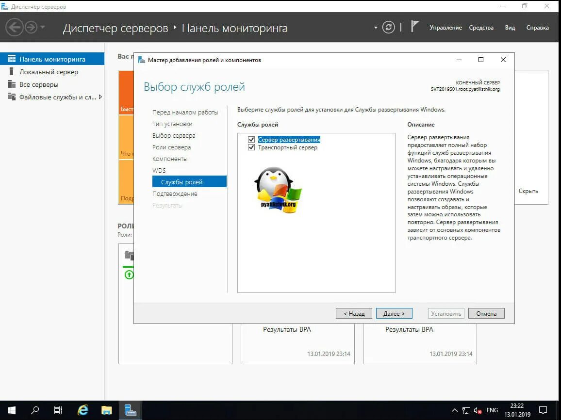Image resolution: width=561 pixels, height=420 pixels.
Task: Expand Файловые службы in the sidebar
Action: (100, 97)
